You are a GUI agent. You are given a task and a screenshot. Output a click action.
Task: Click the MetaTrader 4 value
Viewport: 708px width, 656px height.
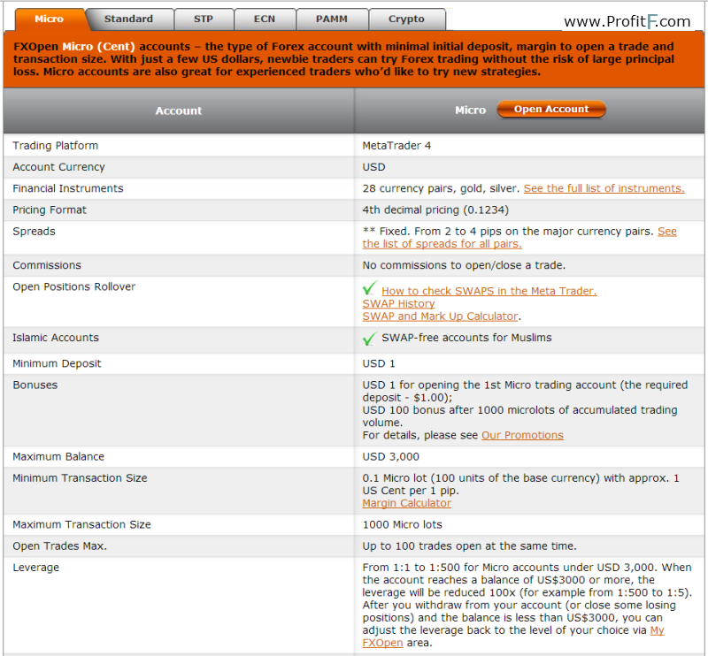tap(396, 146)
